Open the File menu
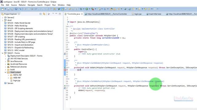 (x=2, y=5)
